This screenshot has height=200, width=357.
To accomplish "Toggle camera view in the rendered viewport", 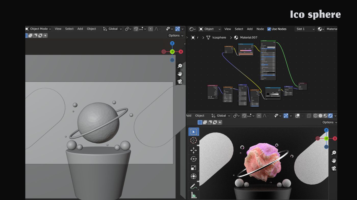I will tap(334, 168).
